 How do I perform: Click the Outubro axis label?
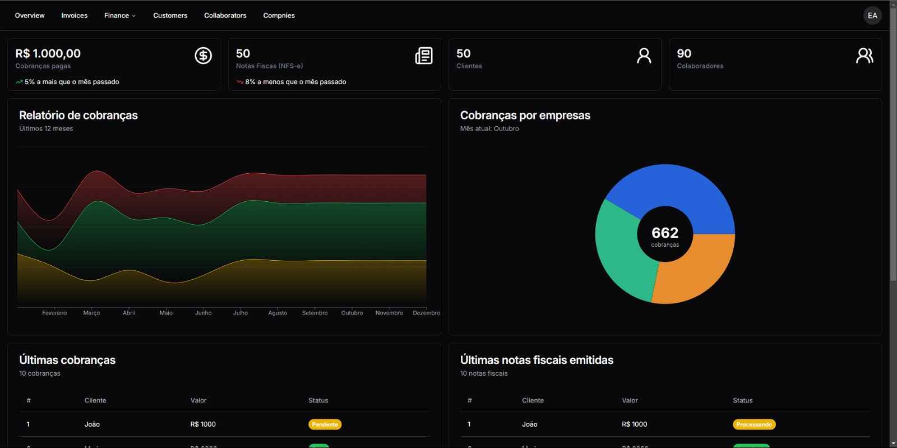[352, 313]
